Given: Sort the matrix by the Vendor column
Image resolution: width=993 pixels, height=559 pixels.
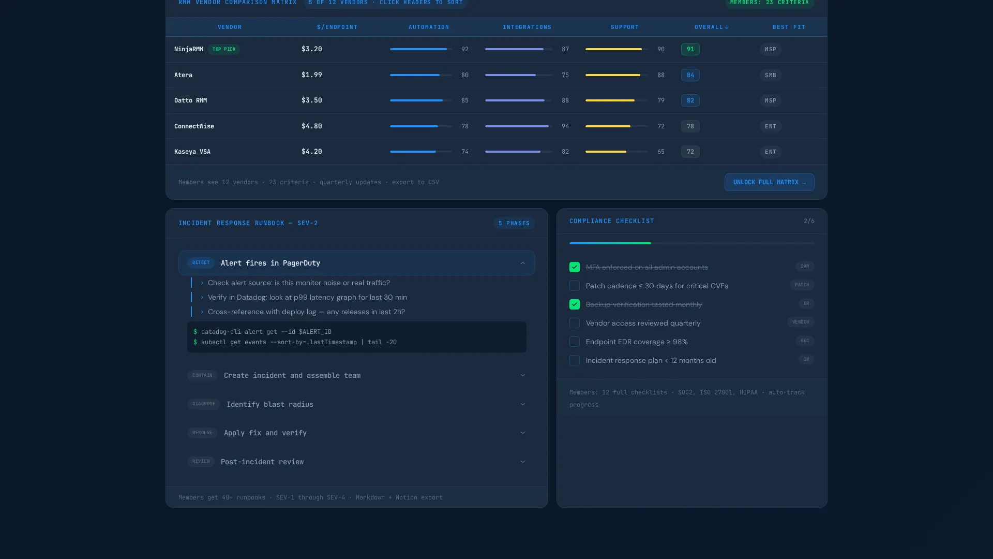Looking at the screenshot, I should tap(230, 27).
